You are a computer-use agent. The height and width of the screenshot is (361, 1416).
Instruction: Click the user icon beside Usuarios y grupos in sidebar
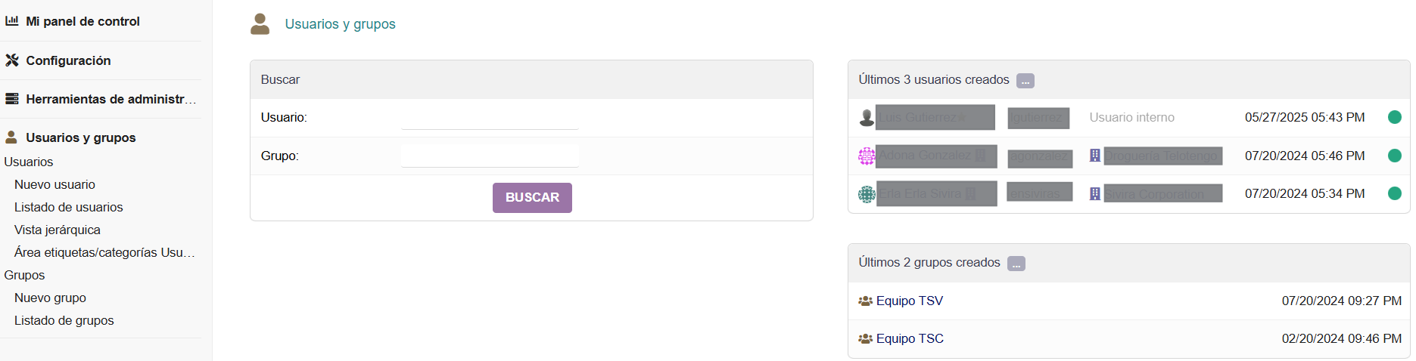tap(11, 137)
